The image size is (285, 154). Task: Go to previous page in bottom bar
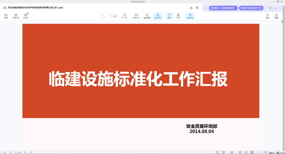tap(11, 152)
